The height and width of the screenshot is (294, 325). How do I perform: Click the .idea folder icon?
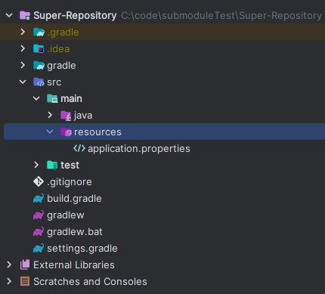pyautogui.click(x=39, y=48)
